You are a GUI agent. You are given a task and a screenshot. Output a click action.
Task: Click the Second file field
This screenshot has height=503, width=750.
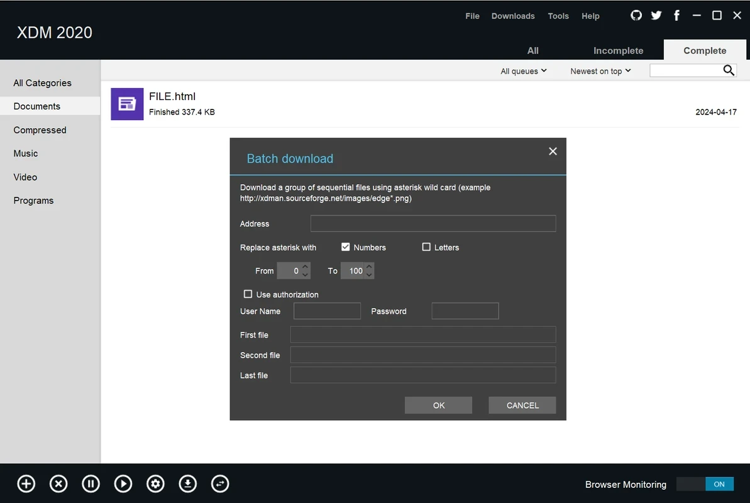coord(423,355)
